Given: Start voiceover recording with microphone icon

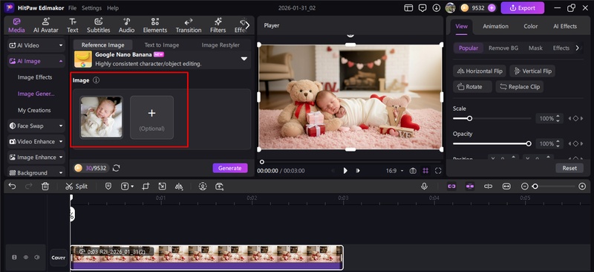Looking at the screenshot, I should pyautogui.click(x=424, y=187).
